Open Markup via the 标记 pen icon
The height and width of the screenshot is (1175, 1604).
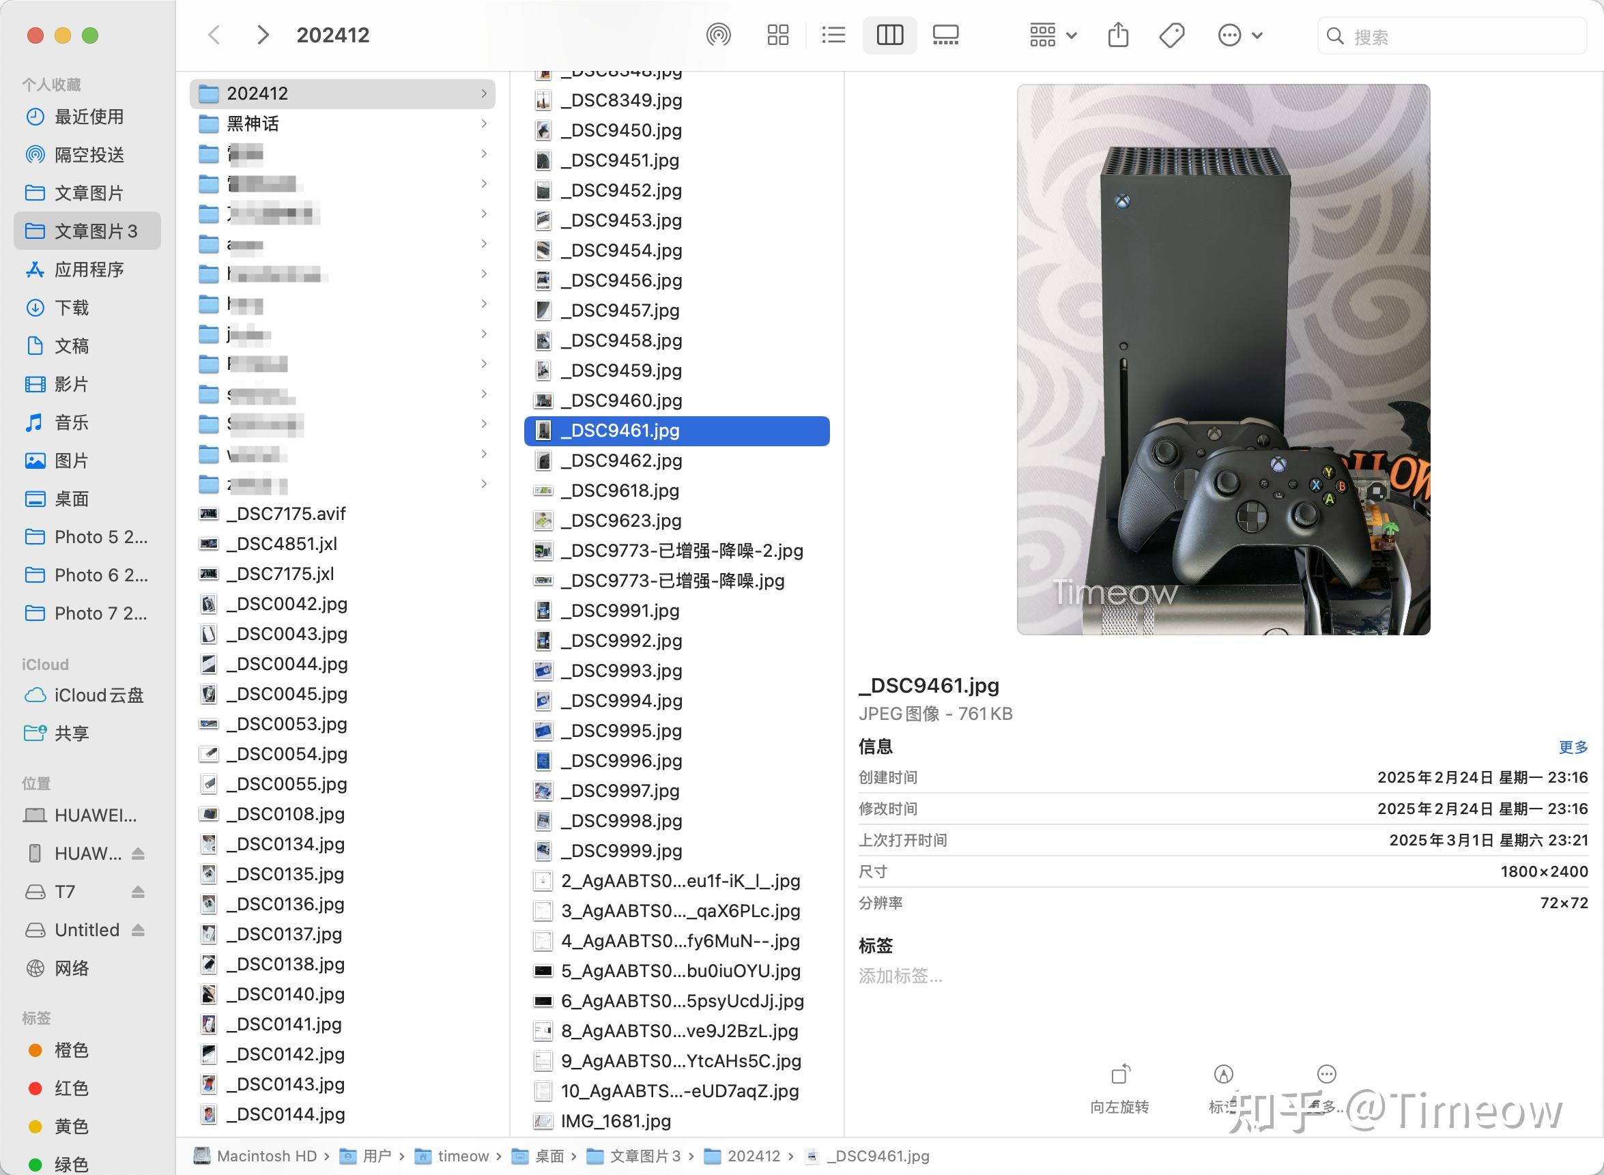1222,1076
